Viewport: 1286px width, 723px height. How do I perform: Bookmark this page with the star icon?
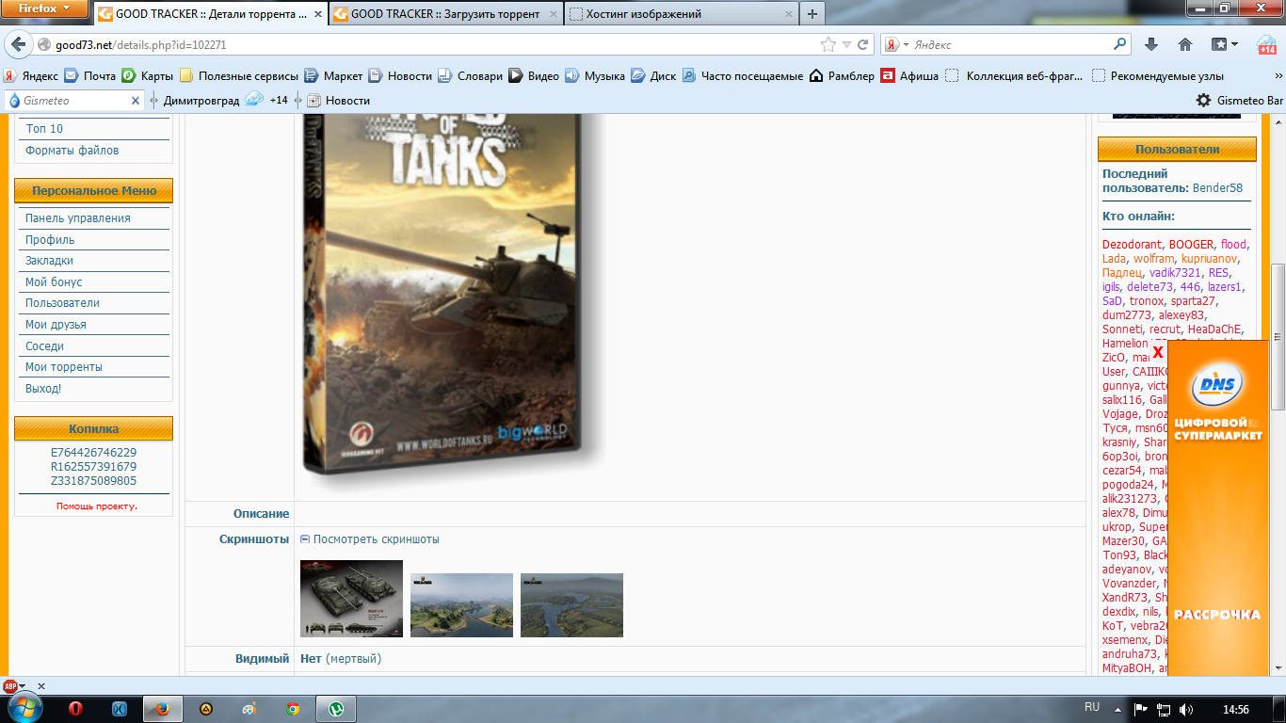(x=828, y=44)
